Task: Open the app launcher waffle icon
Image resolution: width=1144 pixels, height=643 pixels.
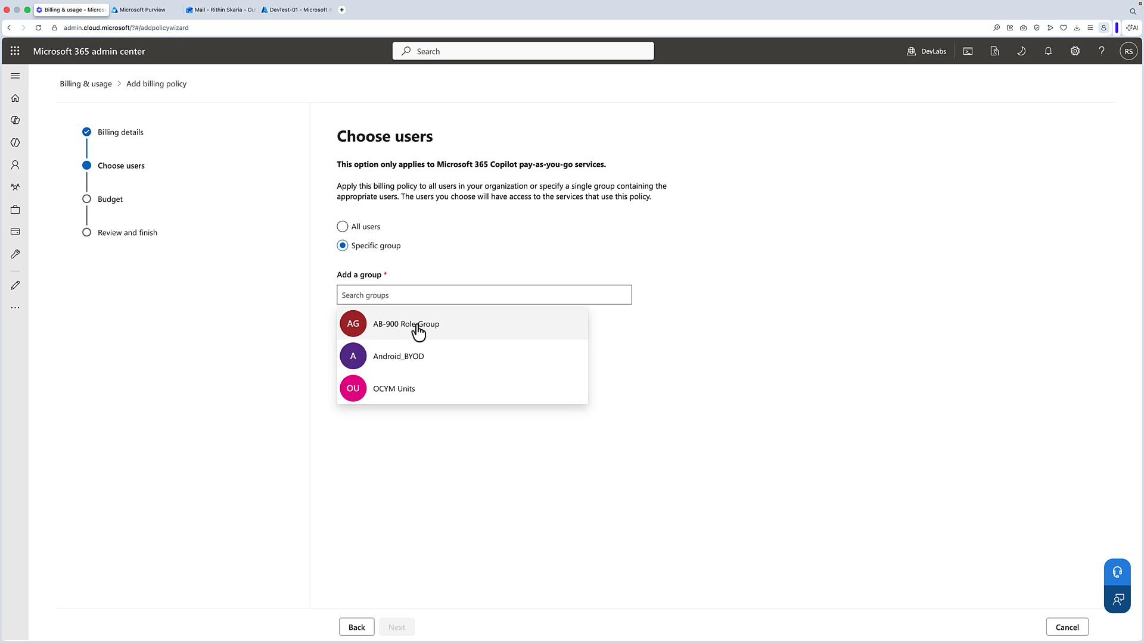Action: 15,51
